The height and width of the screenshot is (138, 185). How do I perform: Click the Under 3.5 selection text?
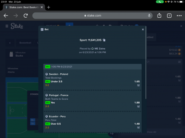click(57, 82)
